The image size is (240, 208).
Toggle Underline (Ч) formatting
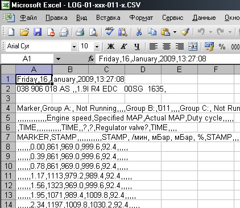click(x=137, y=47)
